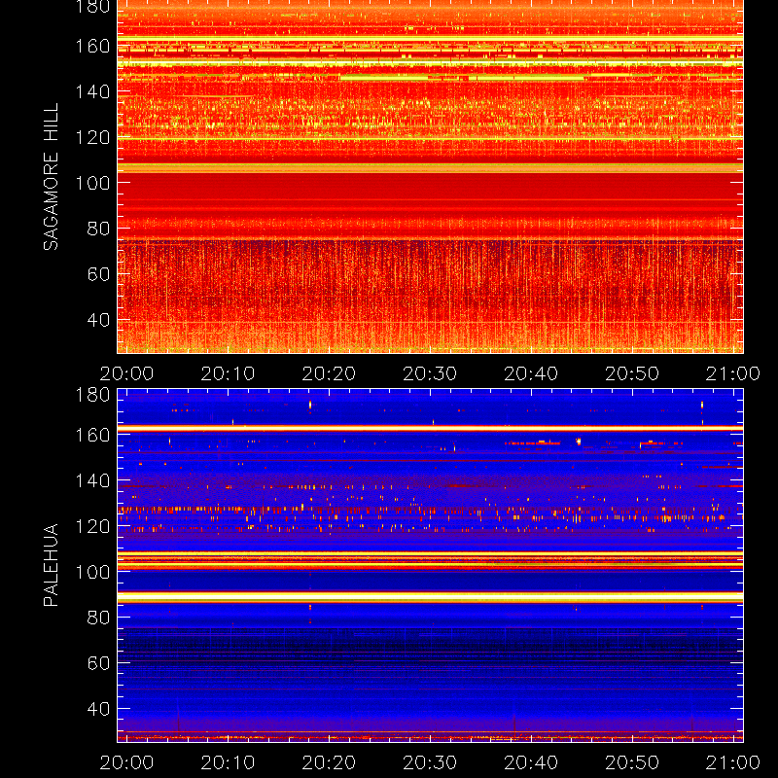Viewport: 778px width, 778px height.
Task: Select the 60 tick label on Palehua plot
Action: pos(98,663)
